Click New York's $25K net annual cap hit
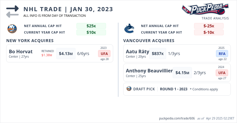Screen dimensions: 237x123 coord(91,26)
